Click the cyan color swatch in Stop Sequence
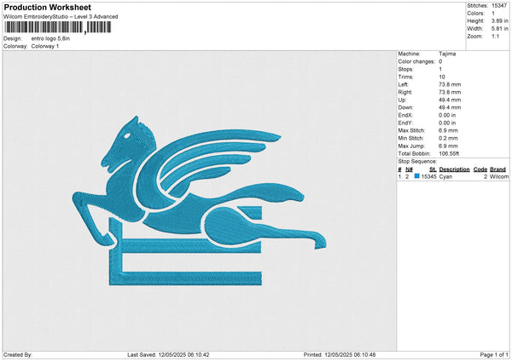 417,176
